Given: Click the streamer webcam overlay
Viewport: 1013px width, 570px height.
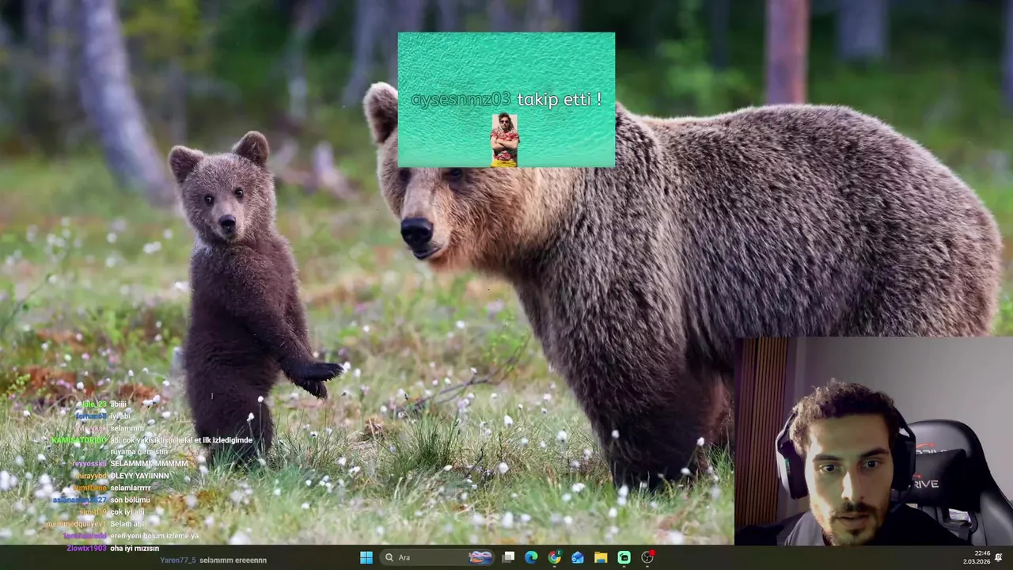Looking at the screenshot, I should click(x=874, y=441).
